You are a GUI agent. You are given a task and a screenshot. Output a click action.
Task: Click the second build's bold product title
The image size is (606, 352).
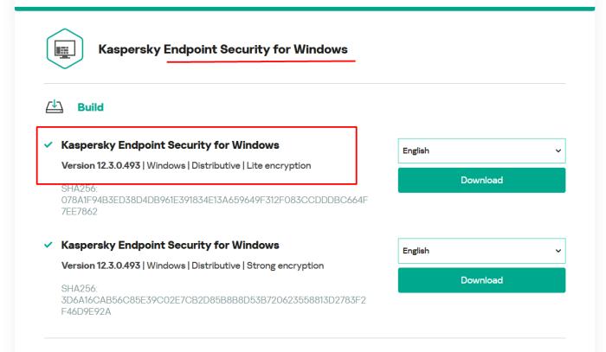coord(170,245)
